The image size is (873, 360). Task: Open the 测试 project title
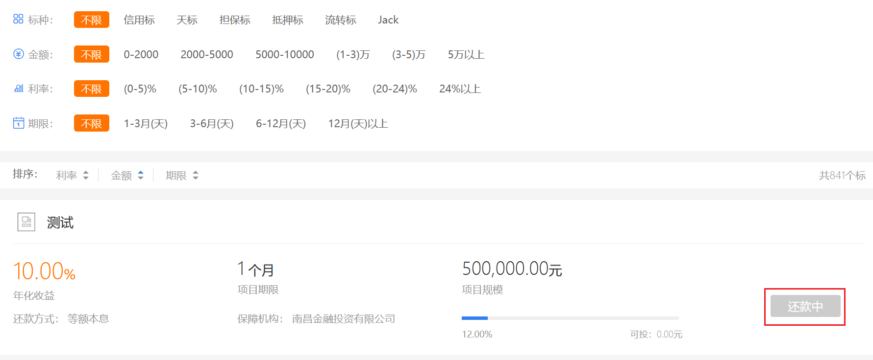[x=60, y=223]
